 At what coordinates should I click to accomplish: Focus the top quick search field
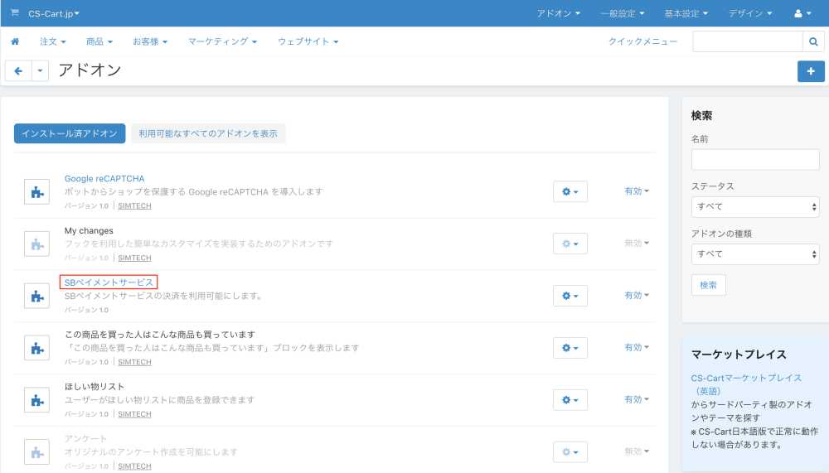point(748,41)
